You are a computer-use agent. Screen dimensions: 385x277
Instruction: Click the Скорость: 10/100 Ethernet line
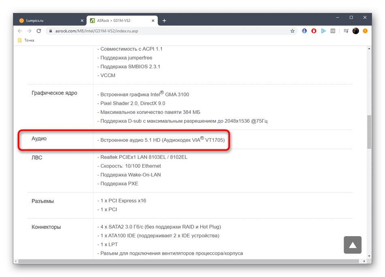[x=129, y=166]
